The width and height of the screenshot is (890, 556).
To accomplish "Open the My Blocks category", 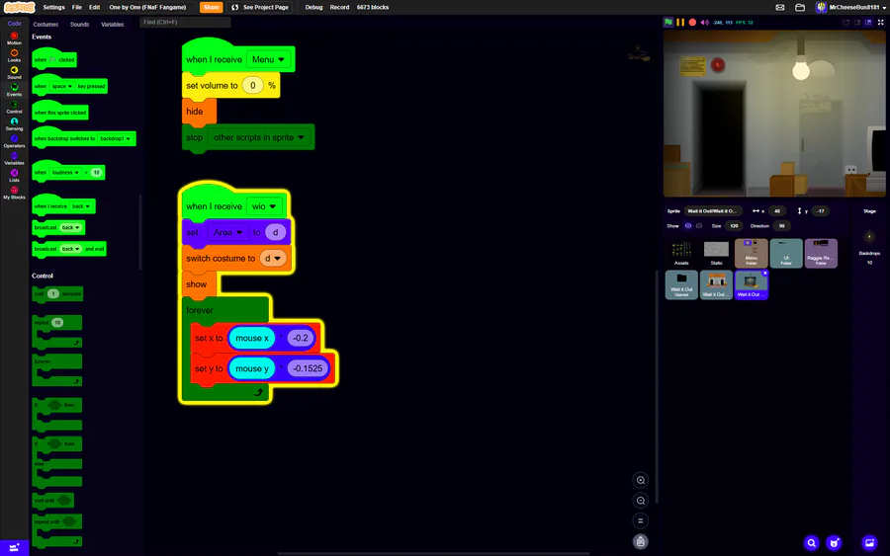I will pos(14,193).
